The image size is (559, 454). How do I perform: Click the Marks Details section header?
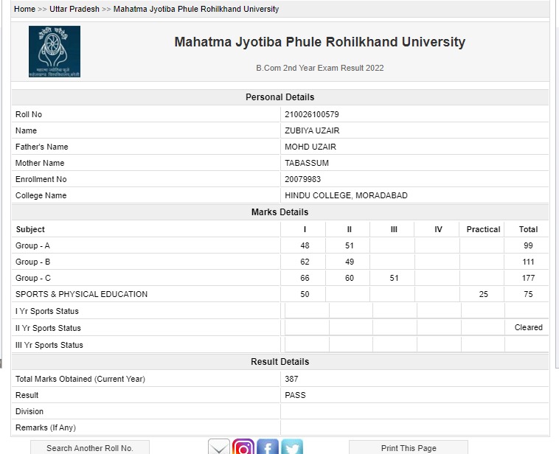tap(279, 212)
